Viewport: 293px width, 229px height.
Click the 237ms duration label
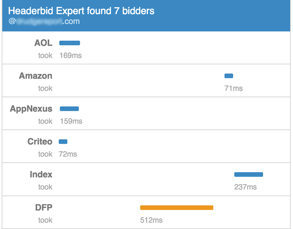tap(245, 187)
